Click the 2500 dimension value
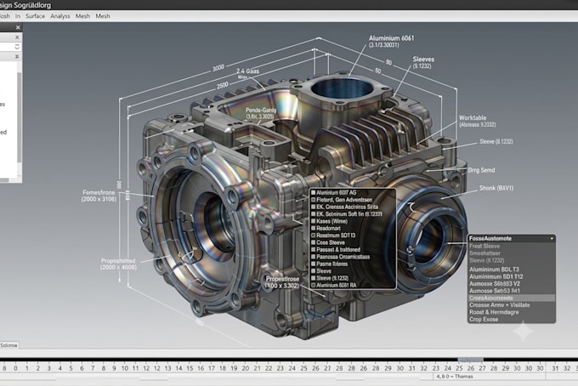578x386 pixels. click(223, 86)
